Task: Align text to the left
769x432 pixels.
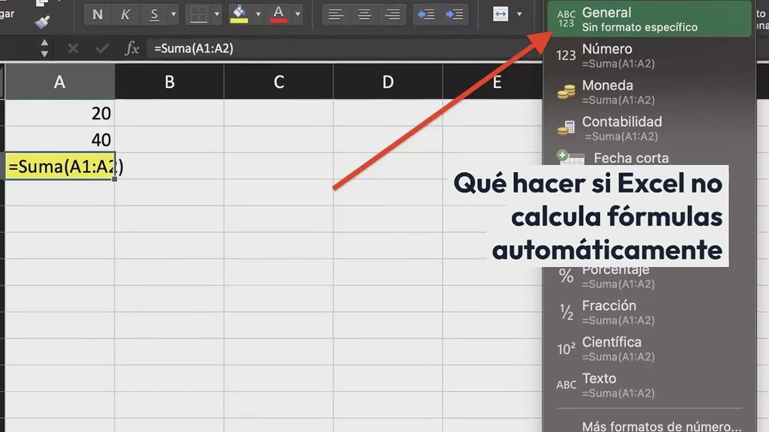Action: pyautogui.click(x=336, y=15)
